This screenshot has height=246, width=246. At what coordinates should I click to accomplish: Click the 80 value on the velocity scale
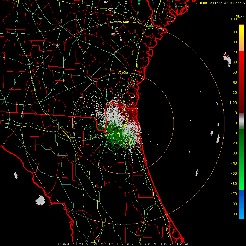tap(235, 42)
